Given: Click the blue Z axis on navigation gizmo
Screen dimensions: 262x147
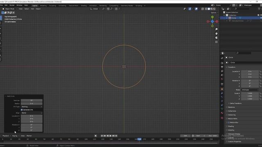Looking at the screenshot, I should 212,22.
